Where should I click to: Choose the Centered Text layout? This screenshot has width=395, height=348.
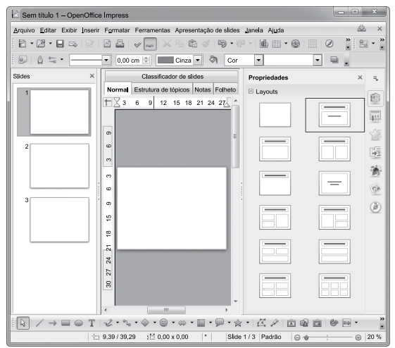pyautogui.click(x=334, y=183)
